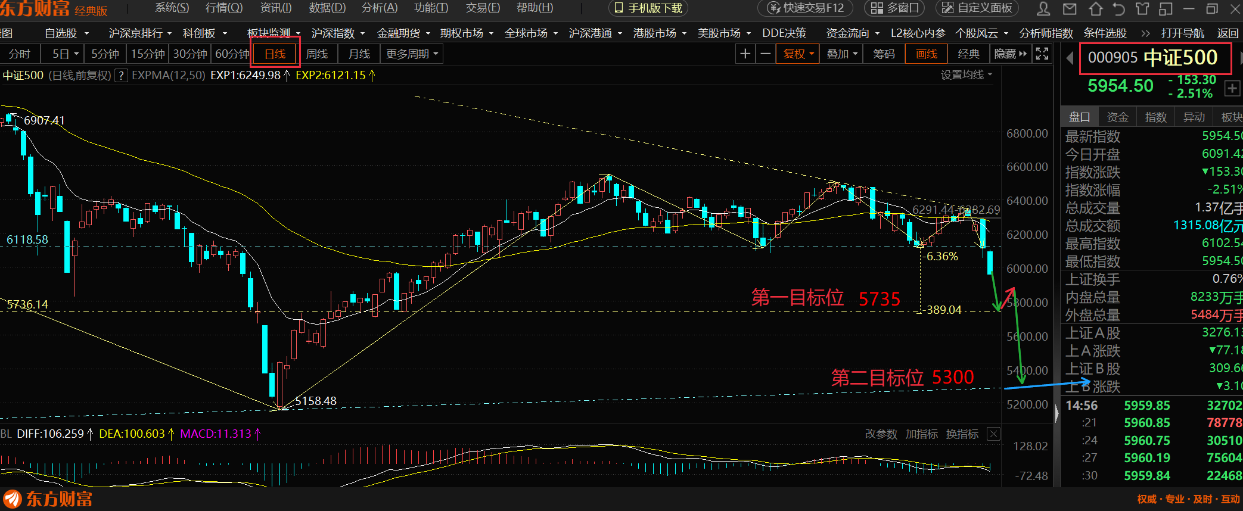Open the 复权 adjustment dropdown
The image size is (1243, 511).
(x=798, y=54)
